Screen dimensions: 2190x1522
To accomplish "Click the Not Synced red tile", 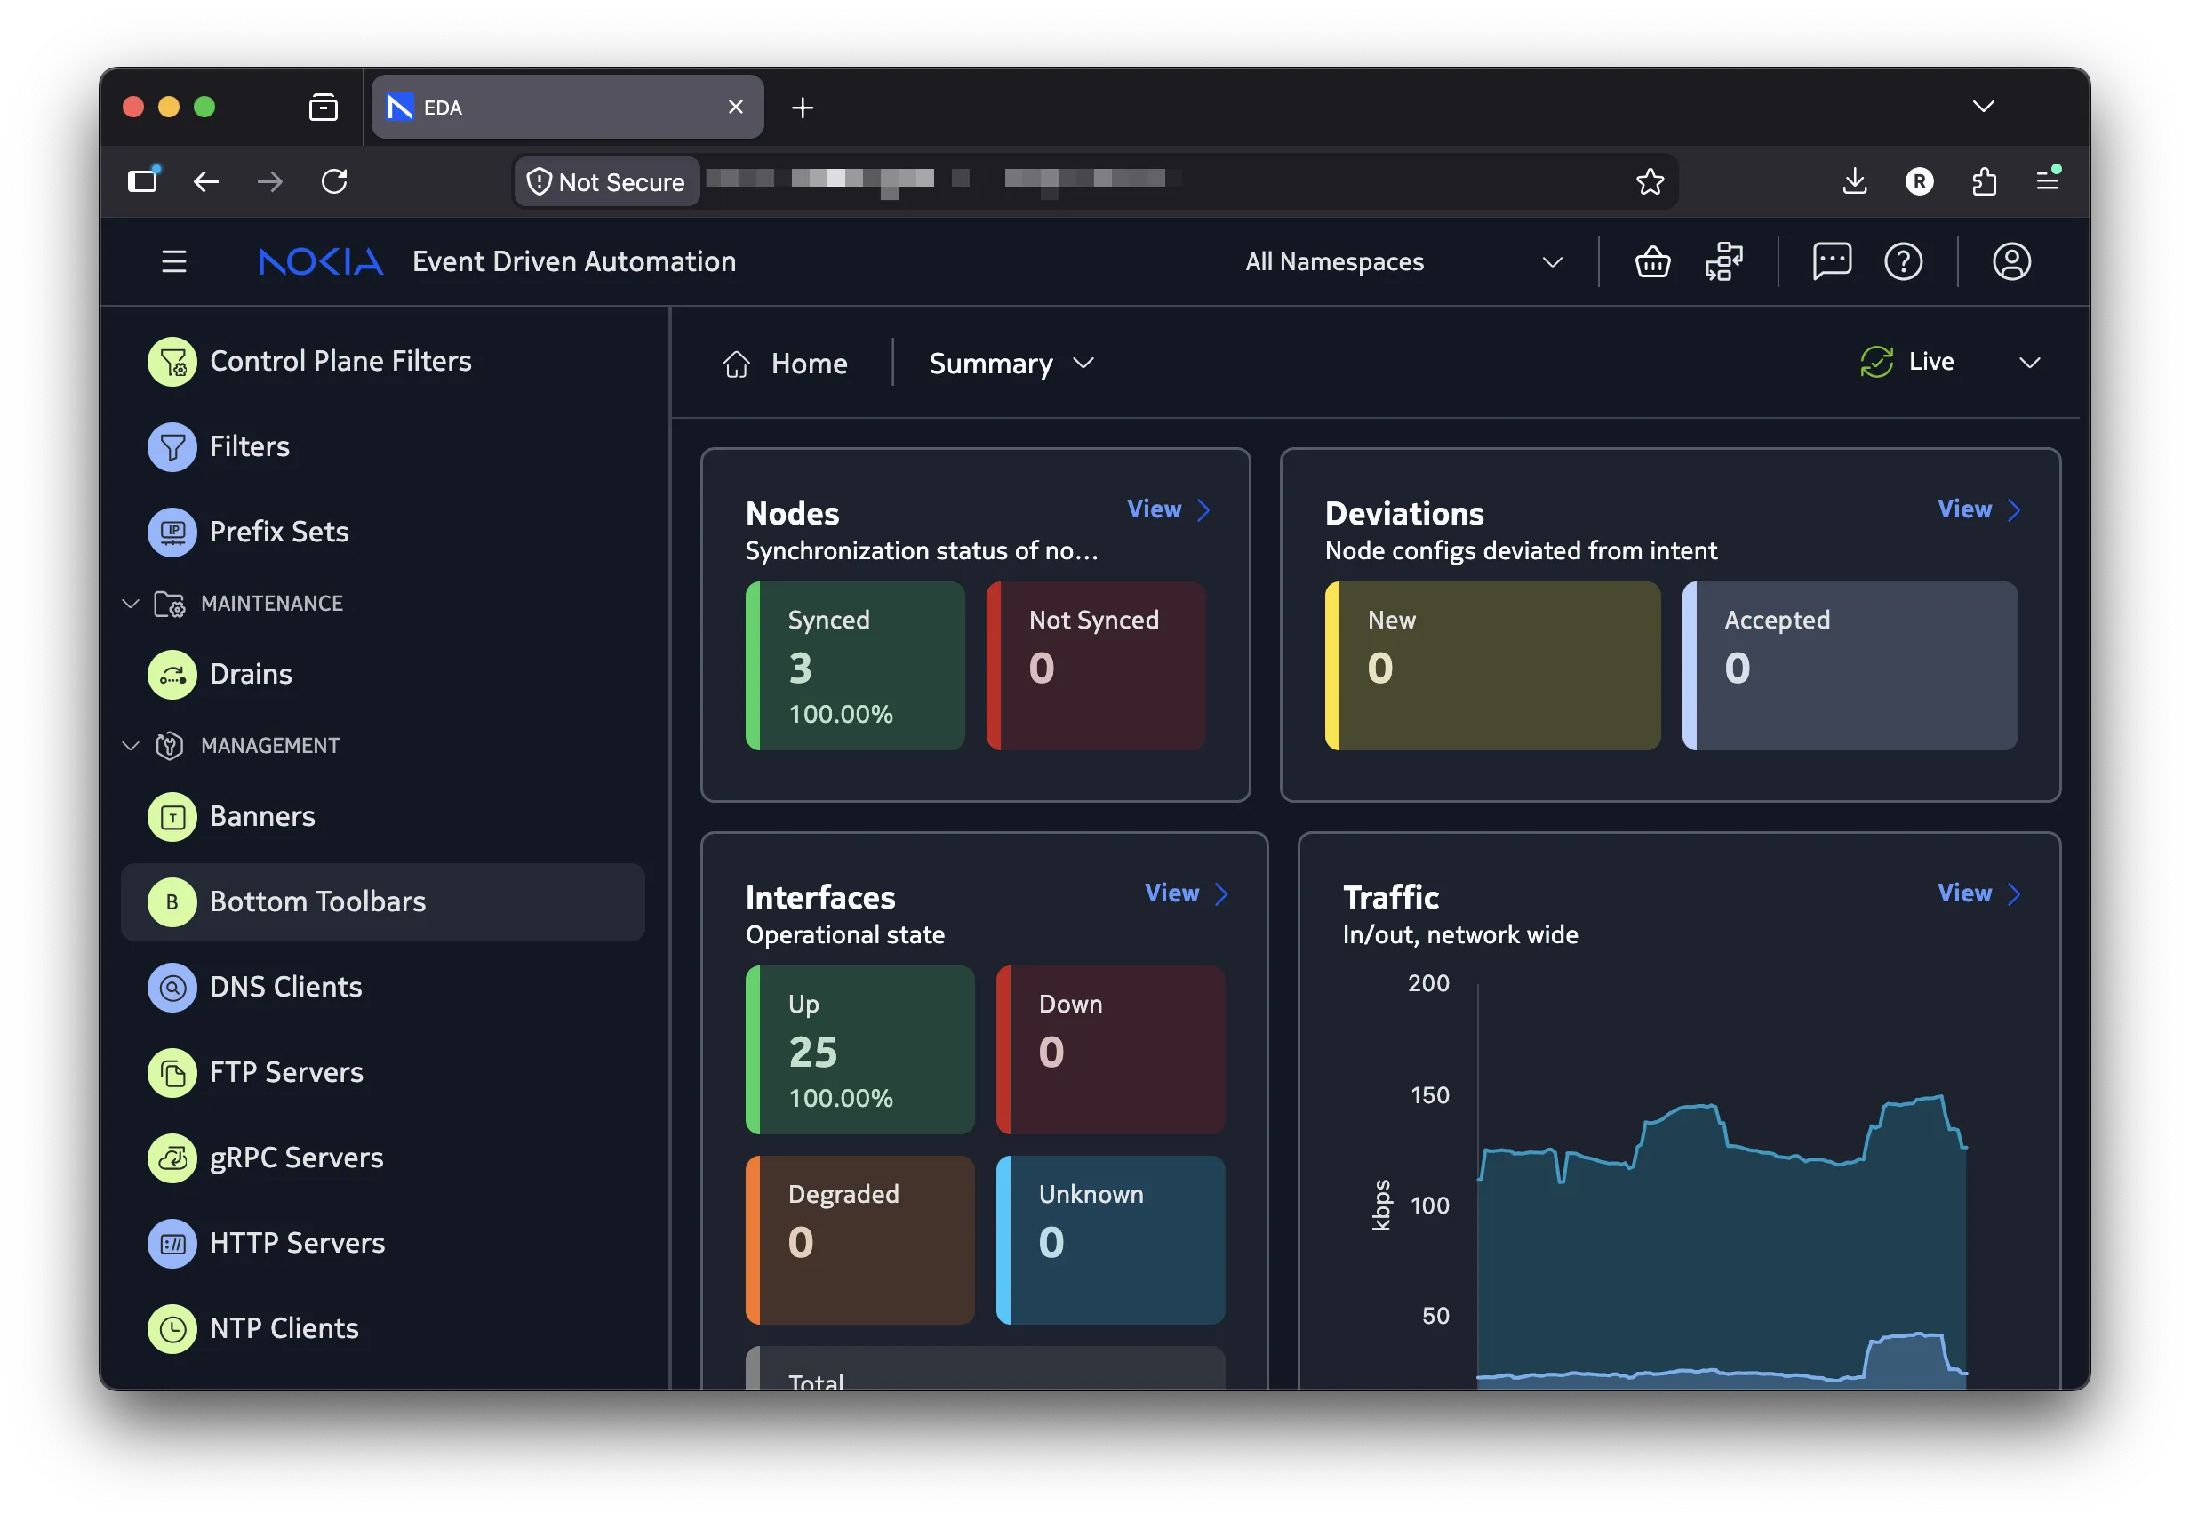I will coord(1096,666).
